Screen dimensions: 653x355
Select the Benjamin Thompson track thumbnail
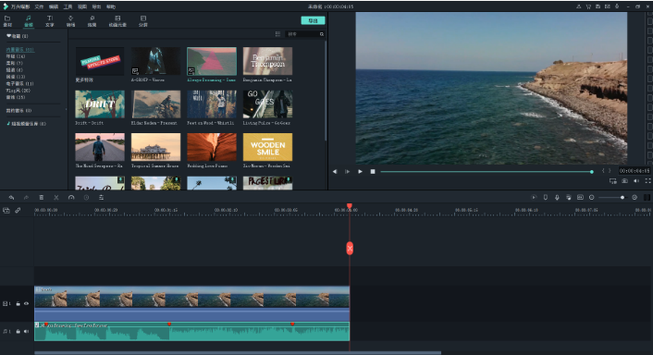coord(267,61)
